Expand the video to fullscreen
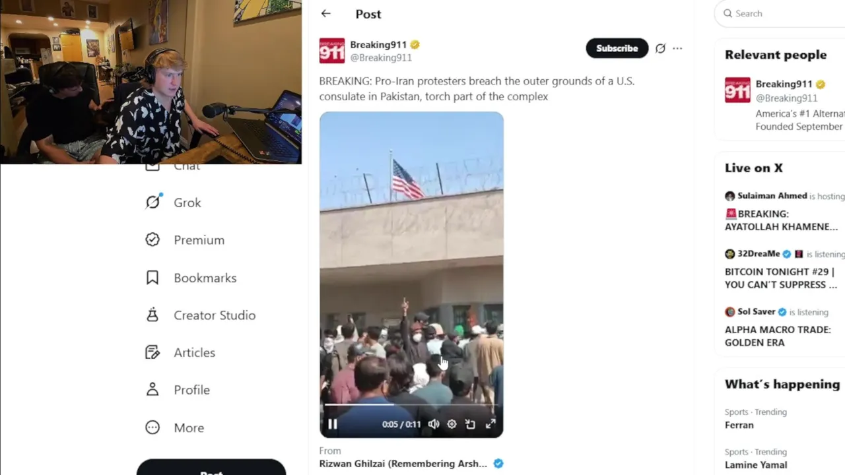The height and width of the screenshot is (475, 845). (490, 424)
